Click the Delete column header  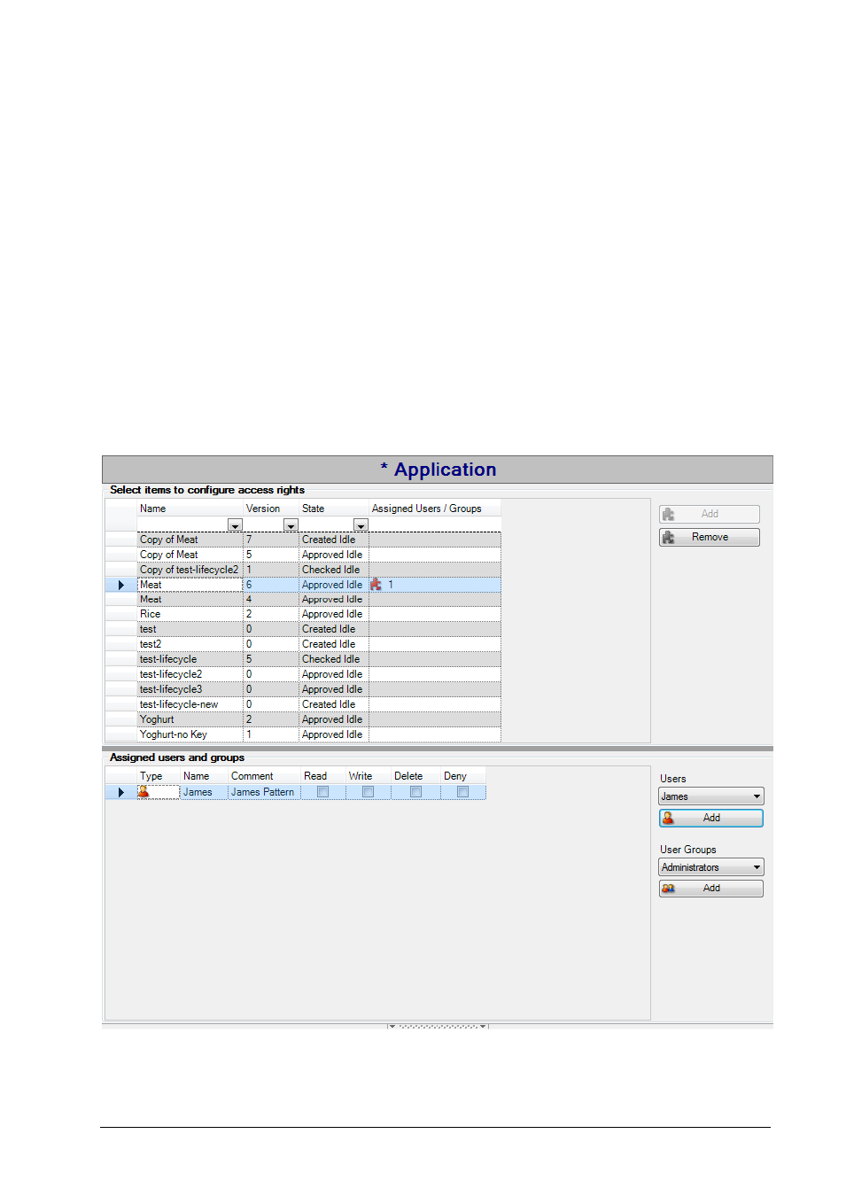(415, 776)
